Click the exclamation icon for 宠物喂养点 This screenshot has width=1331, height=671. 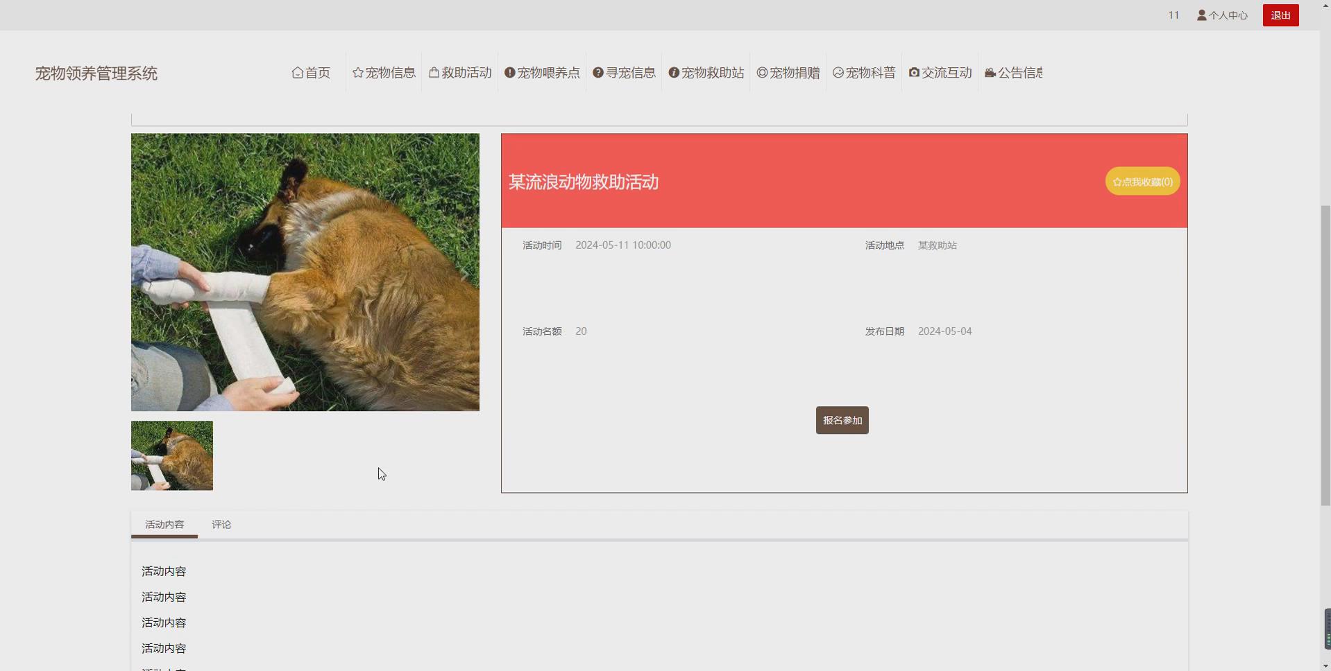(509, 72)
